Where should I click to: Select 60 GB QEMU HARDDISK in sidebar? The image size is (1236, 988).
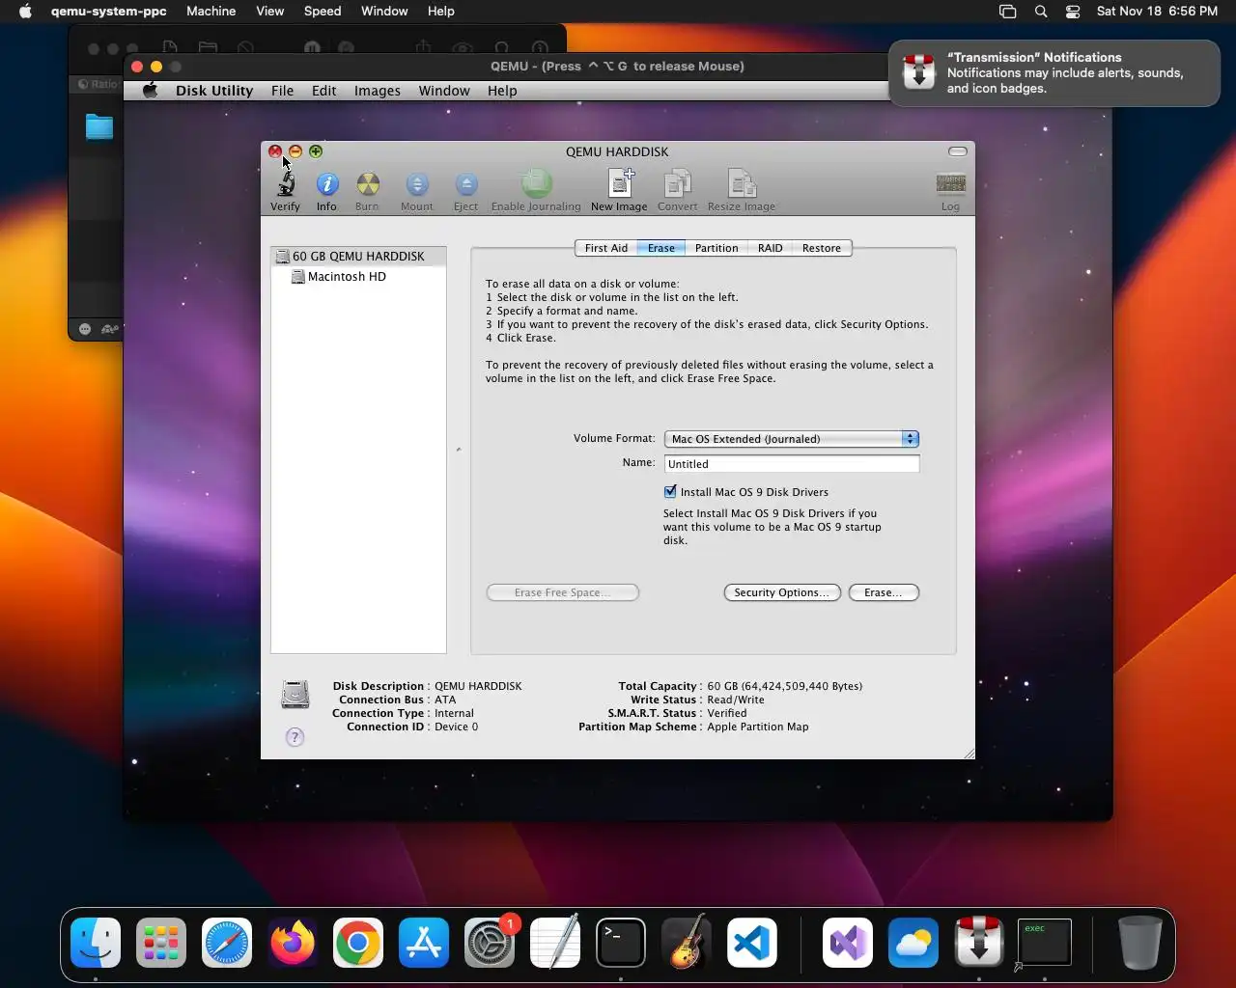point(358,256)
